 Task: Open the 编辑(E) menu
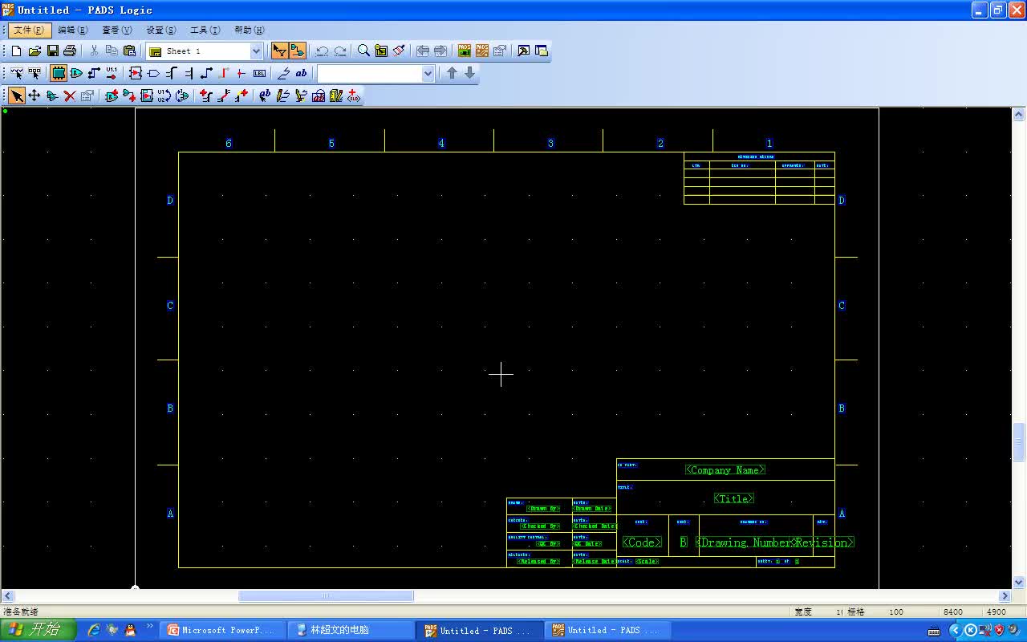click(73, 30)
